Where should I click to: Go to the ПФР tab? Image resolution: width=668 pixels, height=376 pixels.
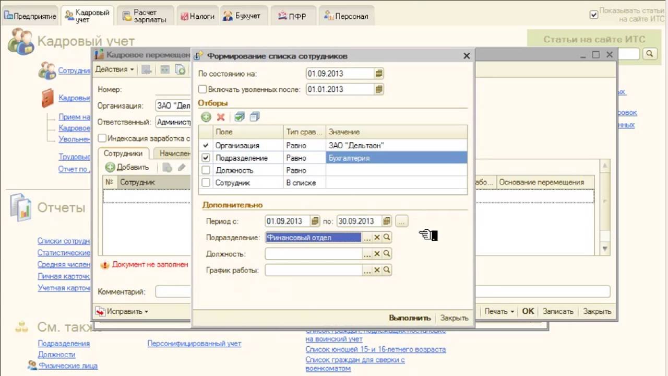(x=293, y=16)
